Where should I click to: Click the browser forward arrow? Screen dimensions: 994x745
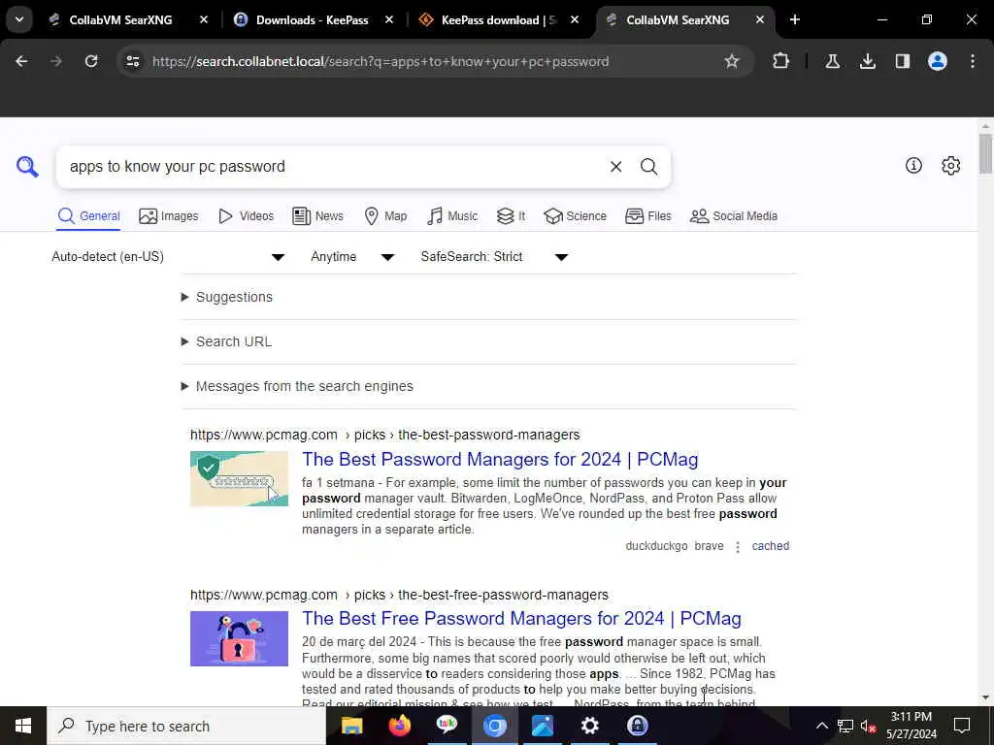(x=56, y=61)
